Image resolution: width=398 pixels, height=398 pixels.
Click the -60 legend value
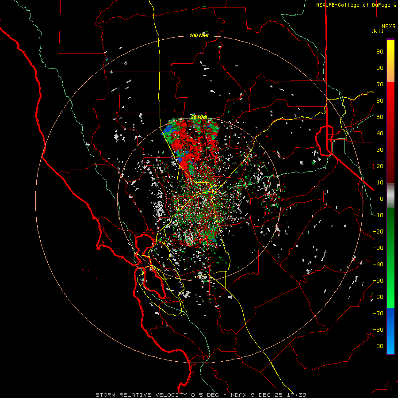[378, 297]
